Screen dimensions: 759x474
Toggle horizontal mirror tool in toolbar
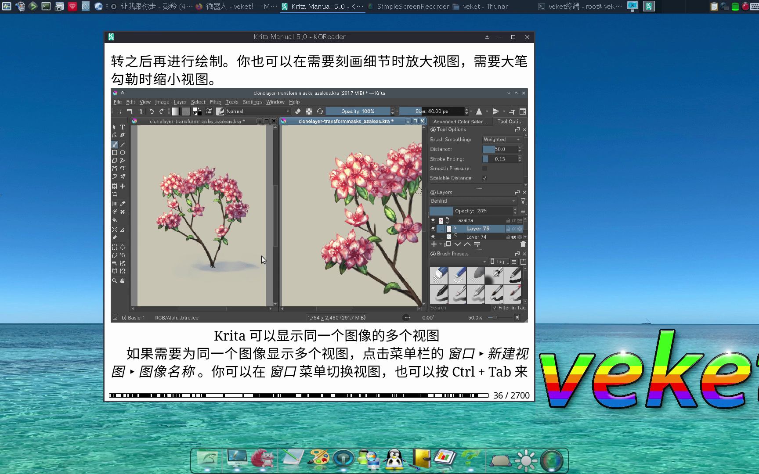coord(479,111)
